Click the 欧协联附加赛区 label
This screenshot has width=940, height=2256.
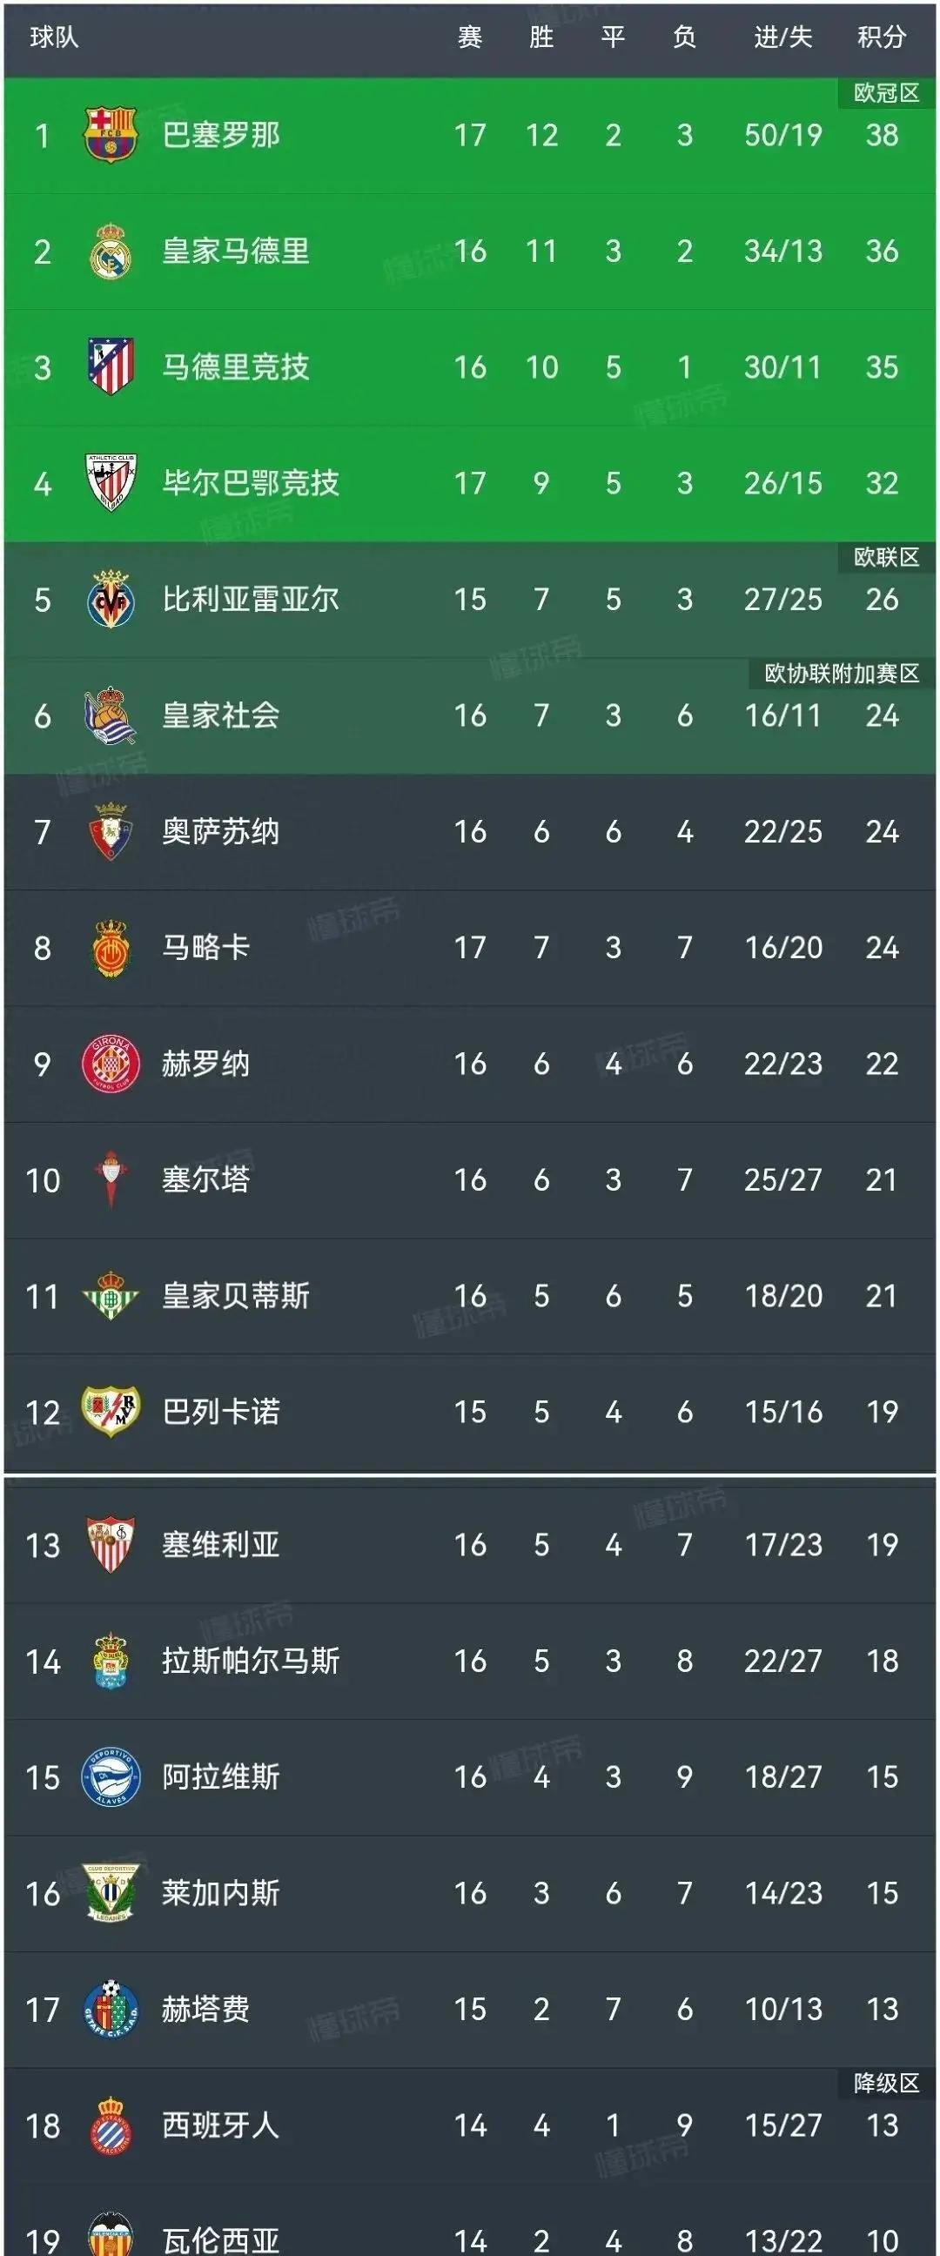[x=842, y=674]
